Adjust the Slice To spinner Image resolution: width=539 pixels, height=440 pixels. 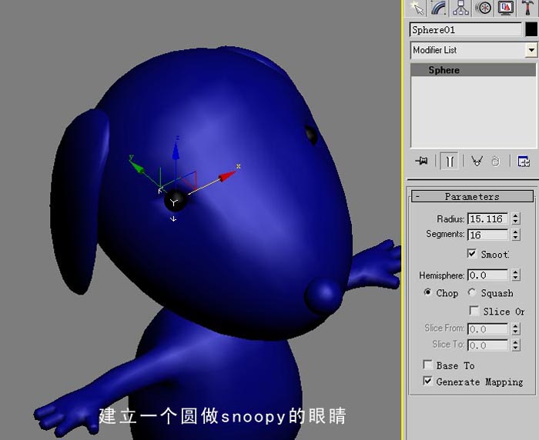tap(515, 345)
